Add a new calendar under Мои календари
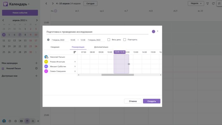Screen dimensions: 222x125 pos(36,63)
